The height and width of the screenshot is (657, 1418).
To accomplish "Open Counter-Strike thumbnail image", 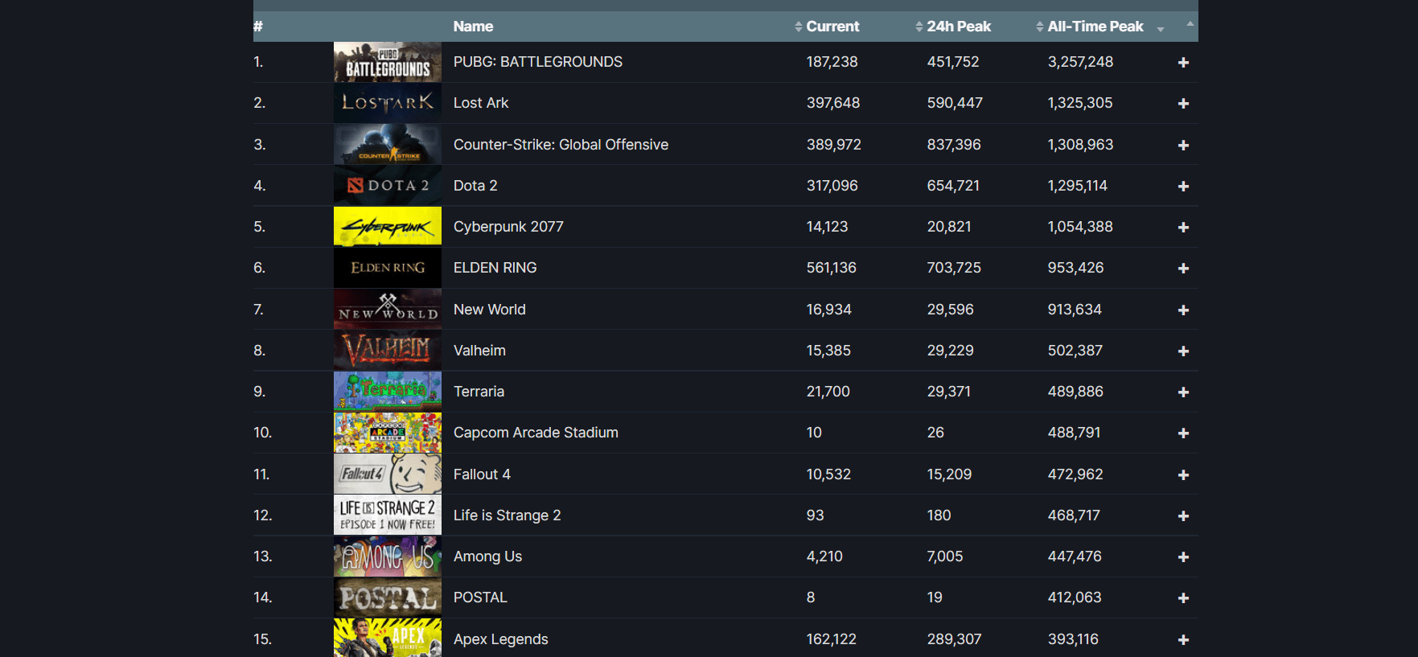I will 388,145.
